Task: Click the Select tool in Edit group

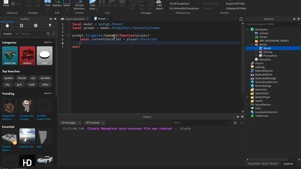Action: (x=67, y=3)
